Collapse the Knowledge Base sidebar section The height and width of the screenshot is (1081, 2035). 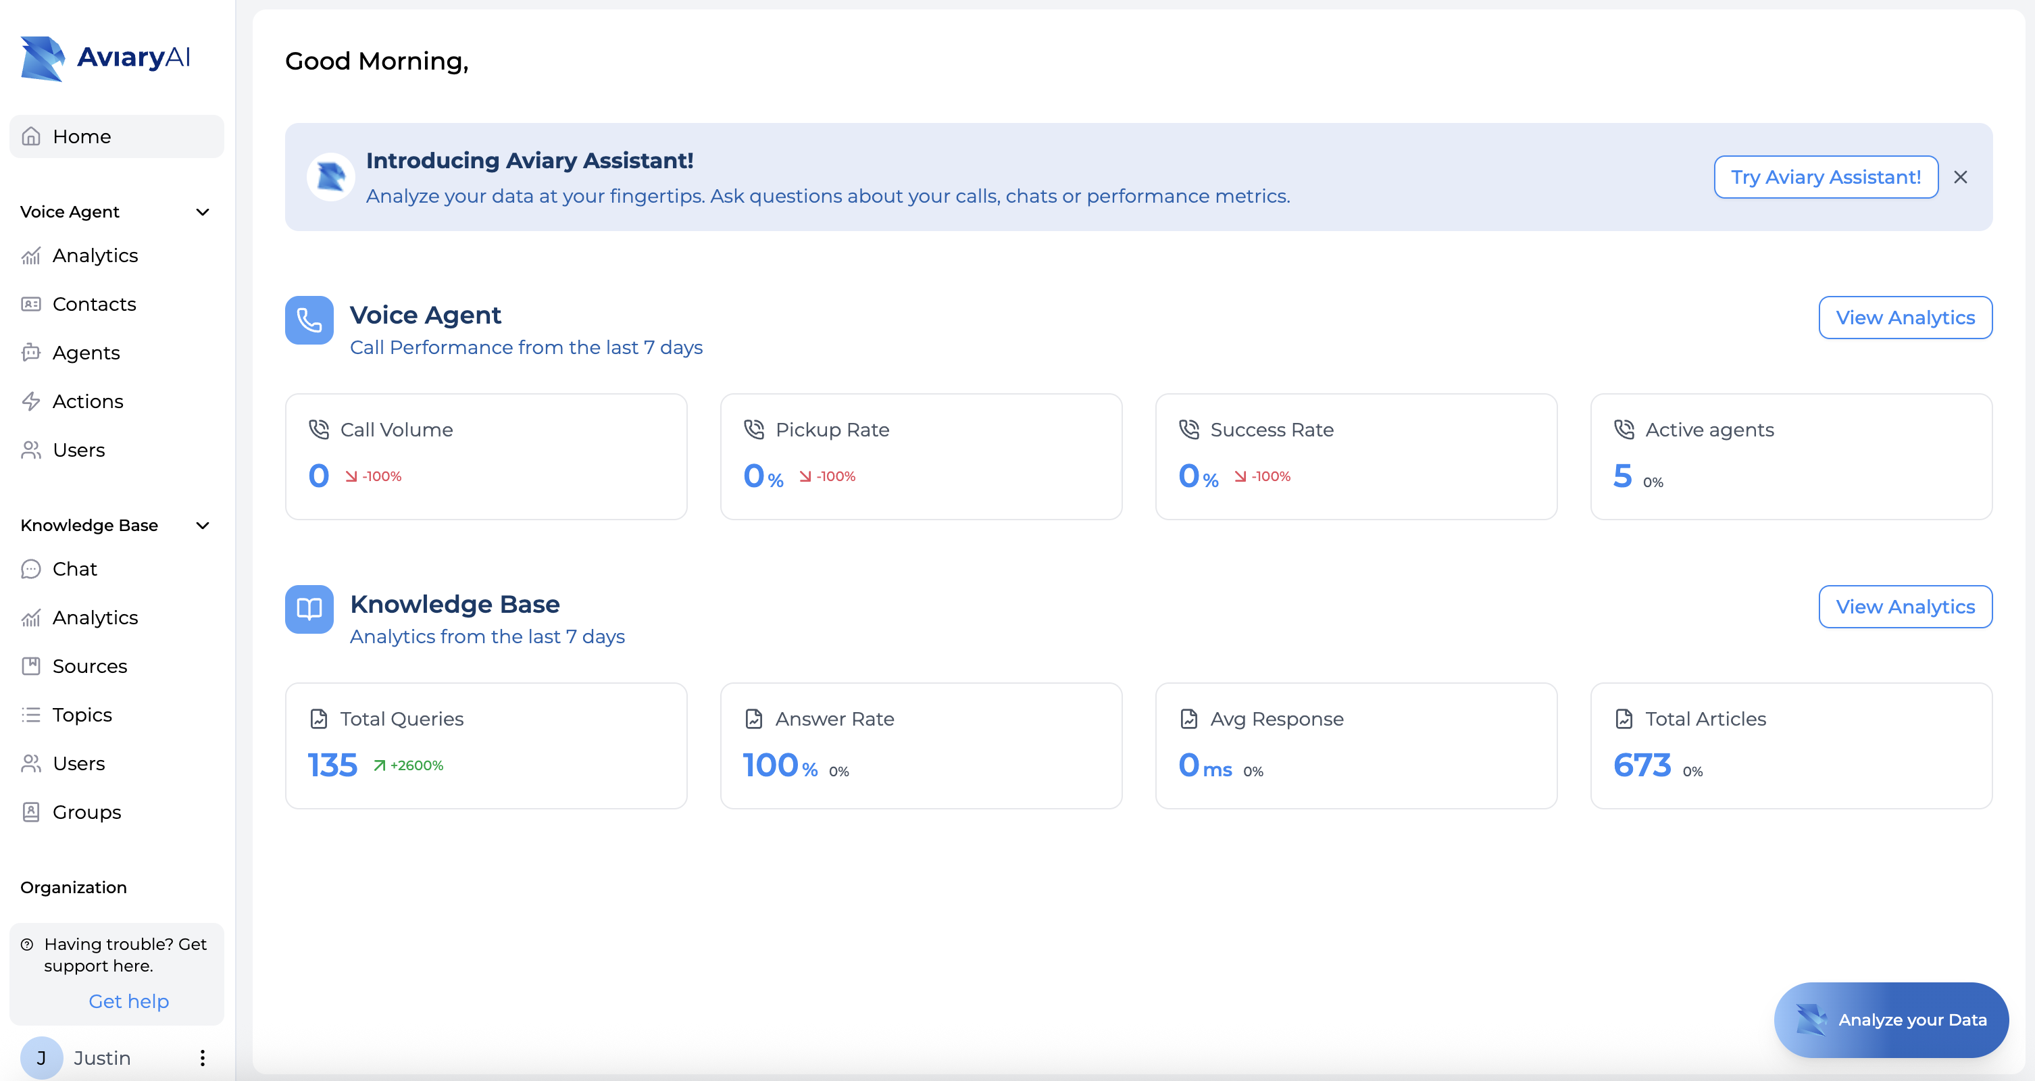point(202,526)
